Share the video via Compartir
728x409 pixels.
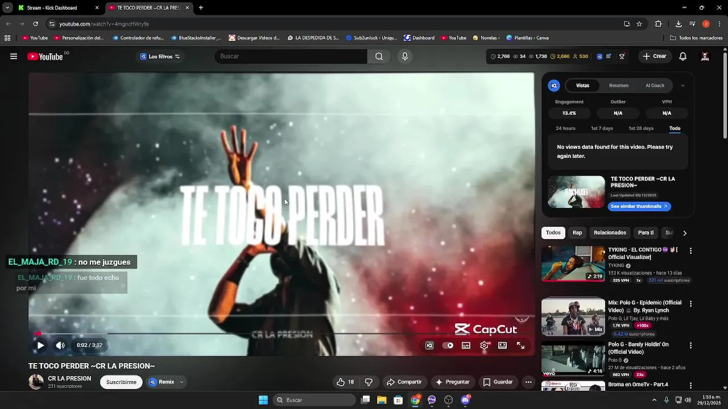404,382
